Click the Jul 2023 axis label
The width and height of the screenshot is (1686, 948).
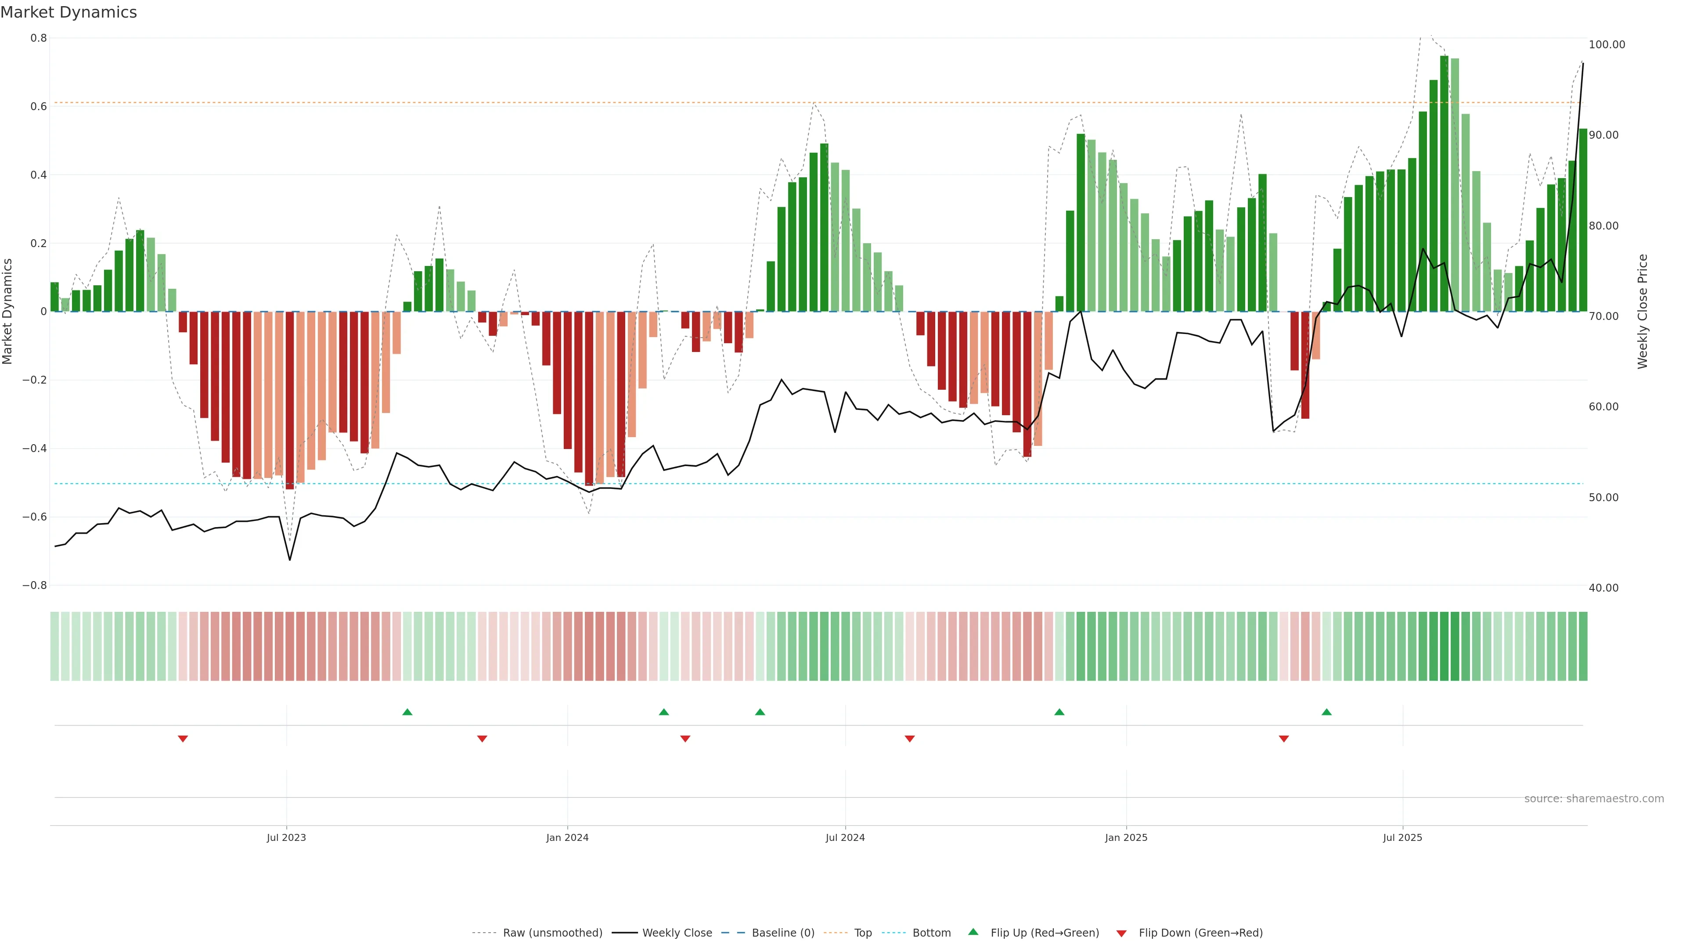286,837
